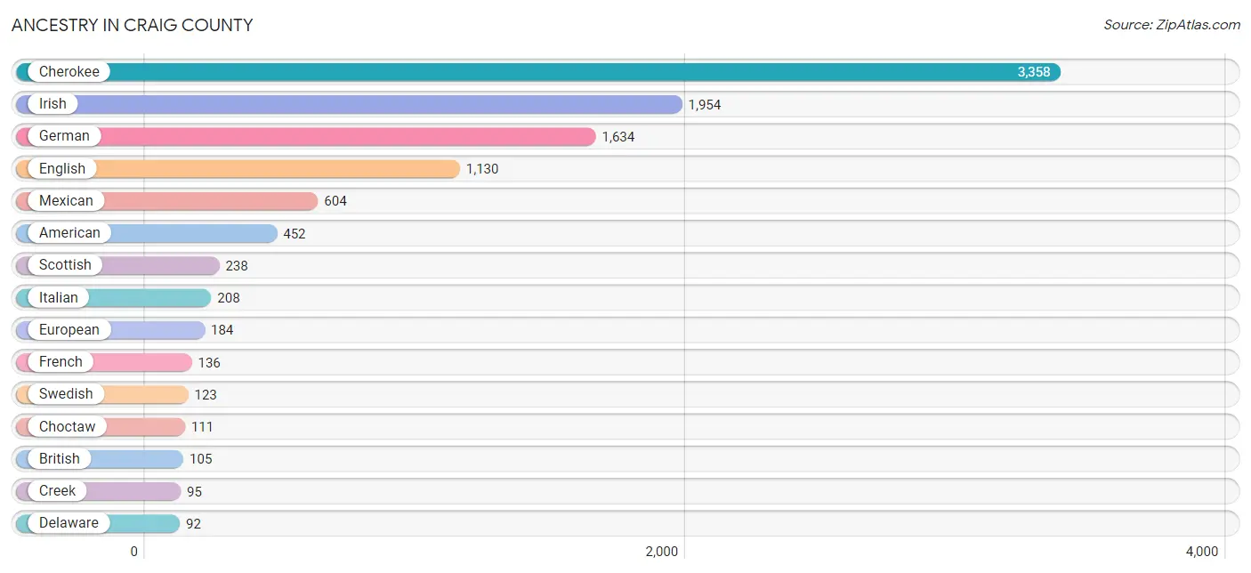Screen dimensions: 1251x573
Task: Click the 0 axis tick label
Action: tap(134, 551)
